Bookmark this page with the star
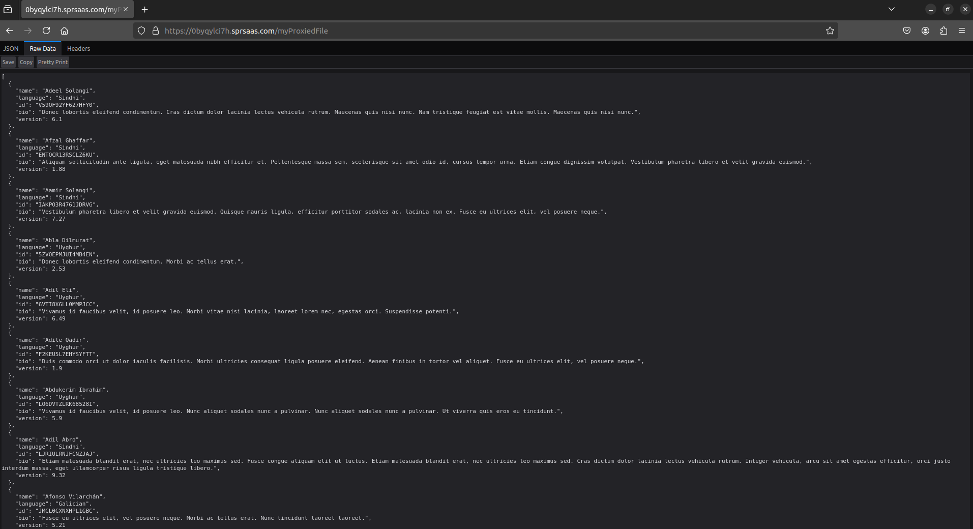 [830, 31]
